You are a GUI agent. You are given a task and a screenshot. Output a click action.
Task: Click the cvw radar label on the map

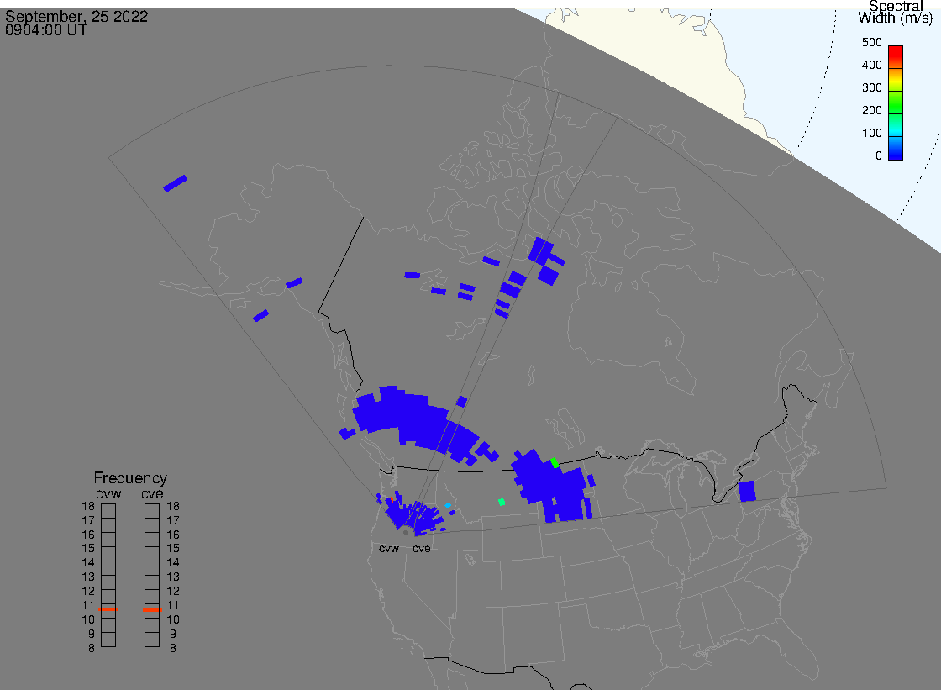[x=389, y=549]
